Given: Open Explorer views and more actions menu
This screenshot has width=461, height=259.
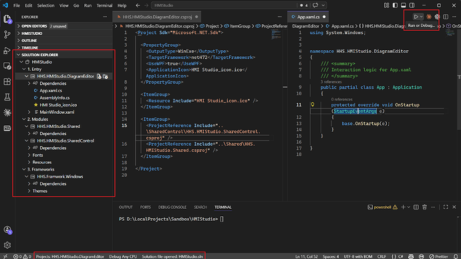Looking at the screenshot, I should click(x=105, y=17).
